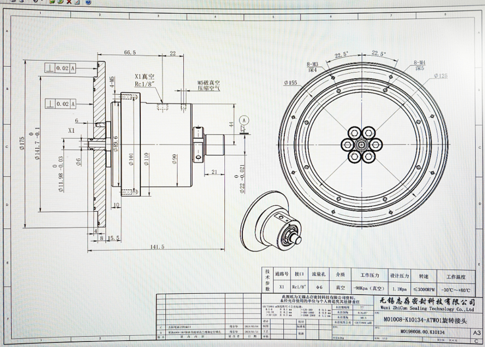Viewport: 485px width, 347px height.
Task: Click the red X delete icon
Action: (x=69, y=2)
